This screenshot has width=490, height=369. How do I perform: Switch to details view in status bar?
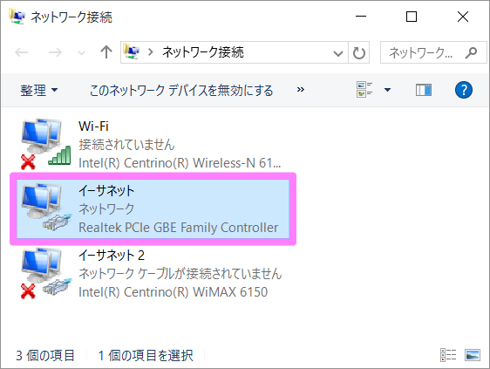[448, 355]
